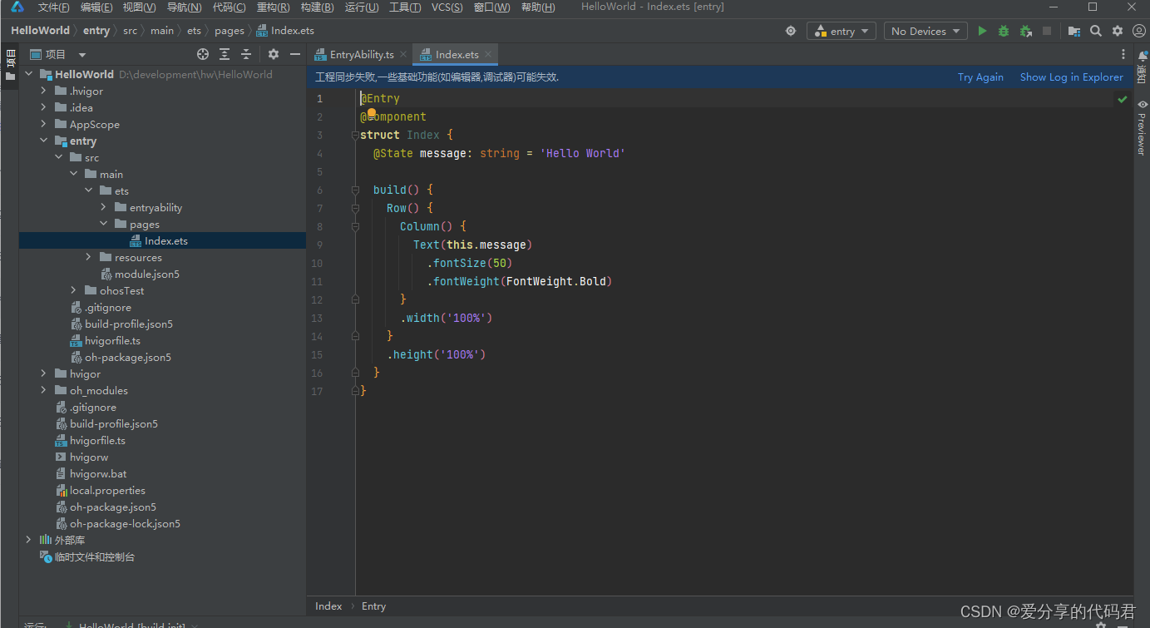Switch to the EntryAbility.ts tab

(362, 54)
